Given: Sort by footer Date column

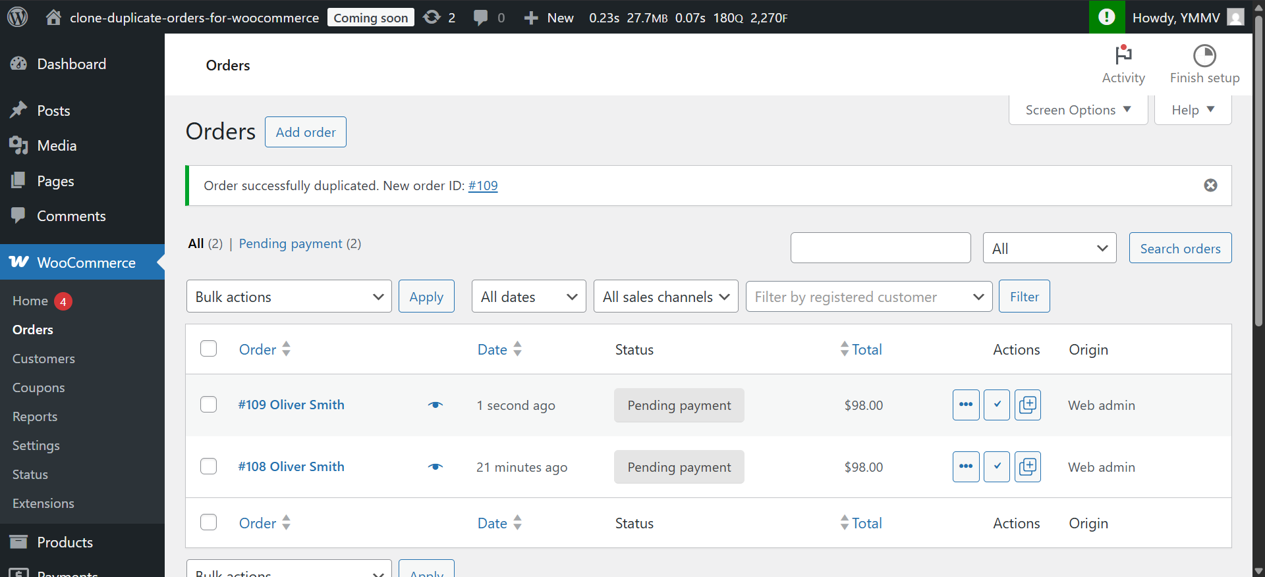Looking at the screenshot, I should (x=499, y=523).
